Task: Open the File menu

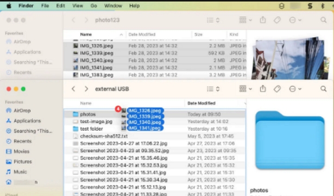Action: coord(45,6)
